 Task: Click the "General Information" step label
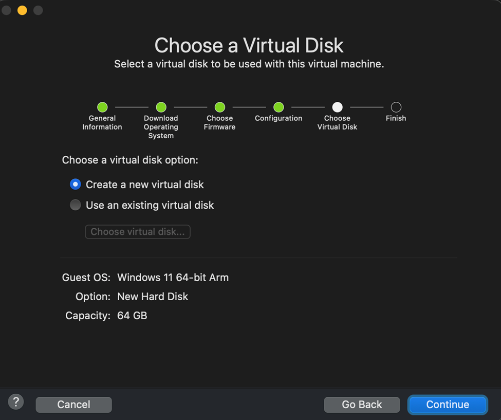pos(102,122)
